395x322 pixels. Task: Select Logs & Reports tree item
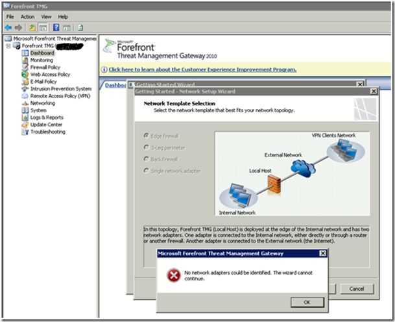[x=47, y=118]
